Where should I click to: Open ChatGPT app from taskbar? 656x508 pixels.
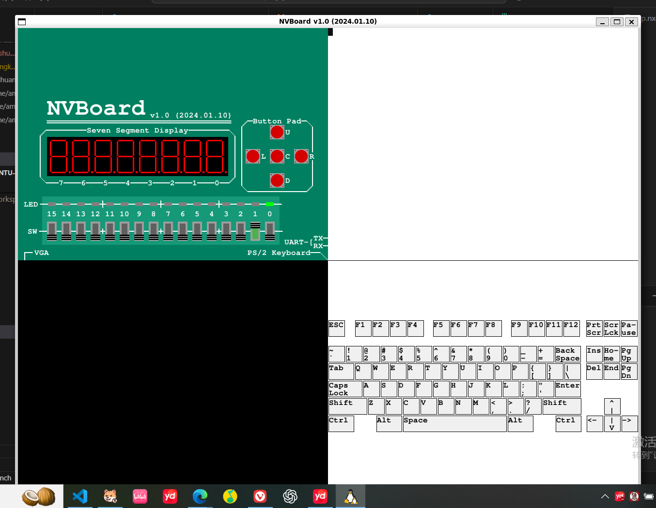pyautogui.click(x=290, y=496)
